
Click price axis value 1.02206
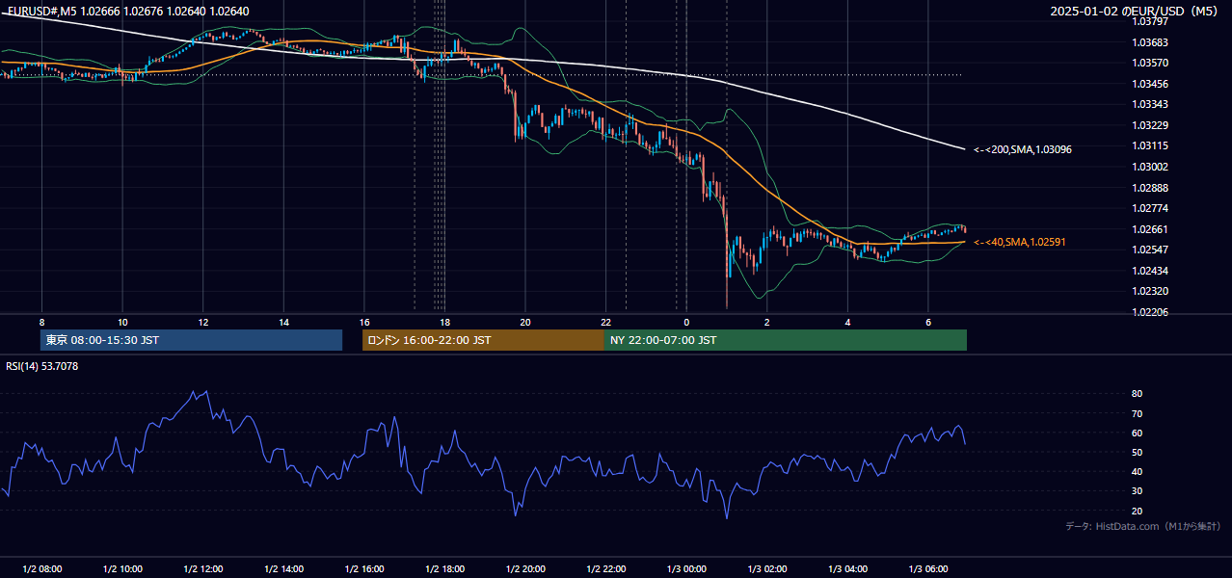1150,312
